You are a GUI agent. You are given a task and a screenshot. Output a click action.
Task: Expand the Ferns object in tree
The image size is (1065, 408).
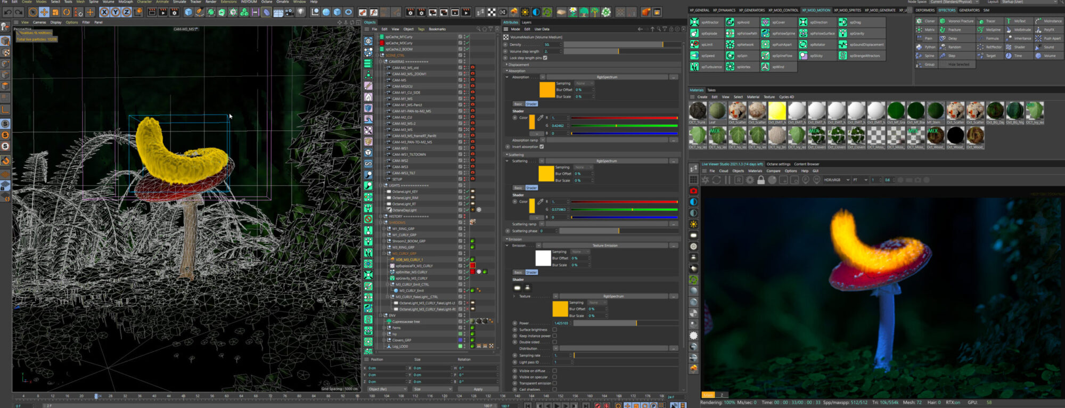[x=384, y=328]
